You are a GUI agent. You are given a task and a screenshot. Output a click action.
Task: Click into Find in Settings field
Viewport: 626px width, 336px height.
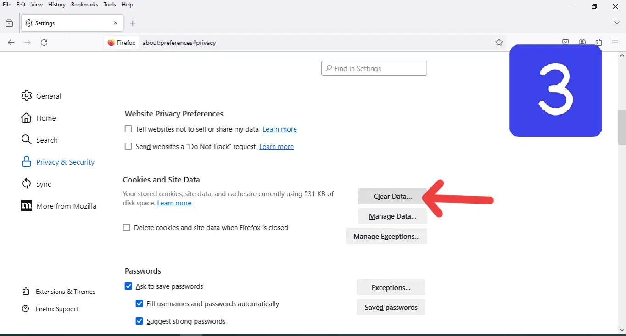click(x=374, y=69)
